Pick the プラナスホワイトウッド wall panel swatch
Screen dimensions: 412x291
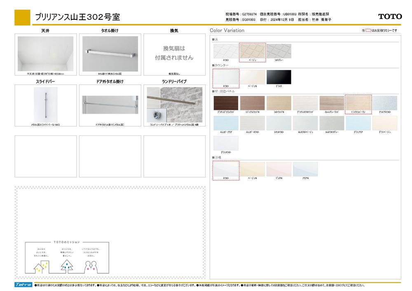coord(305,103)
